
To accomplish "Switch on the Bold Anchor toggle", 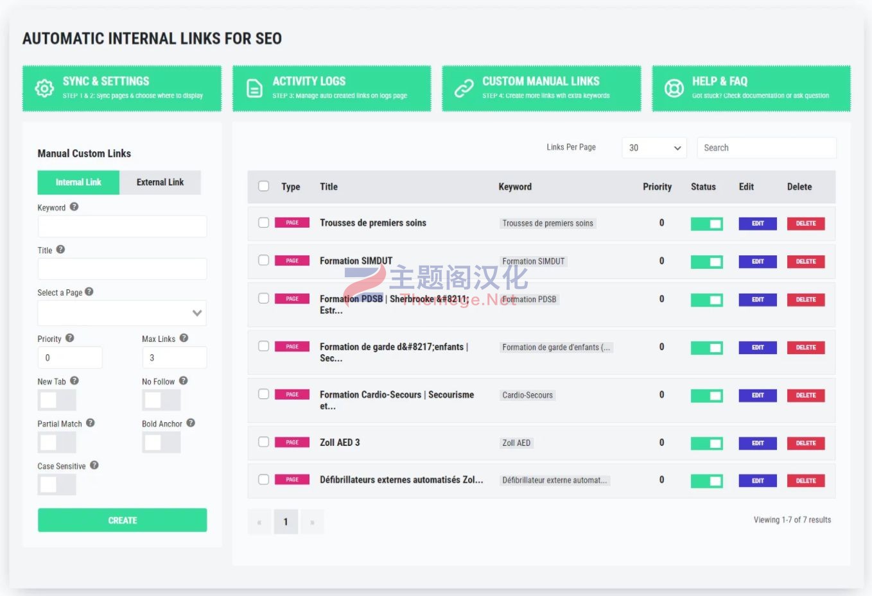I will pos(161,442).
